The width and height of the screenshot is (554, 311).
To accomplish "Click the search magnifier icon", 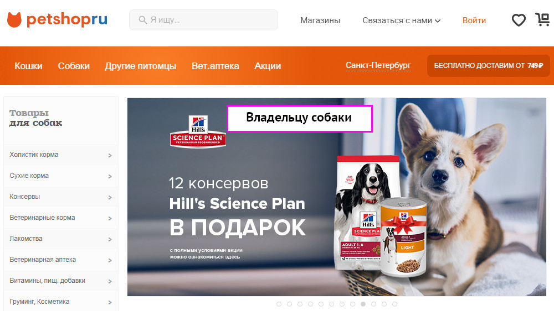I will coord(143,20).
